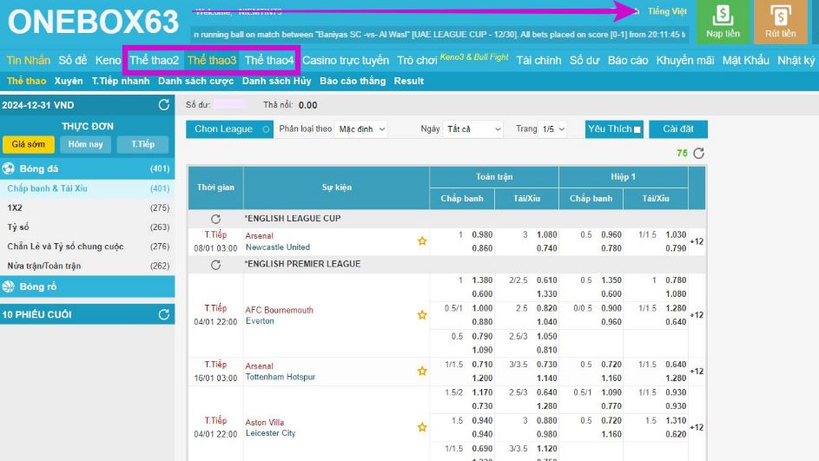The height and width of the screenshot is (461, 819).
Task: Select Chấp banh & Tài Xỉu category
Action: point(87,188)
